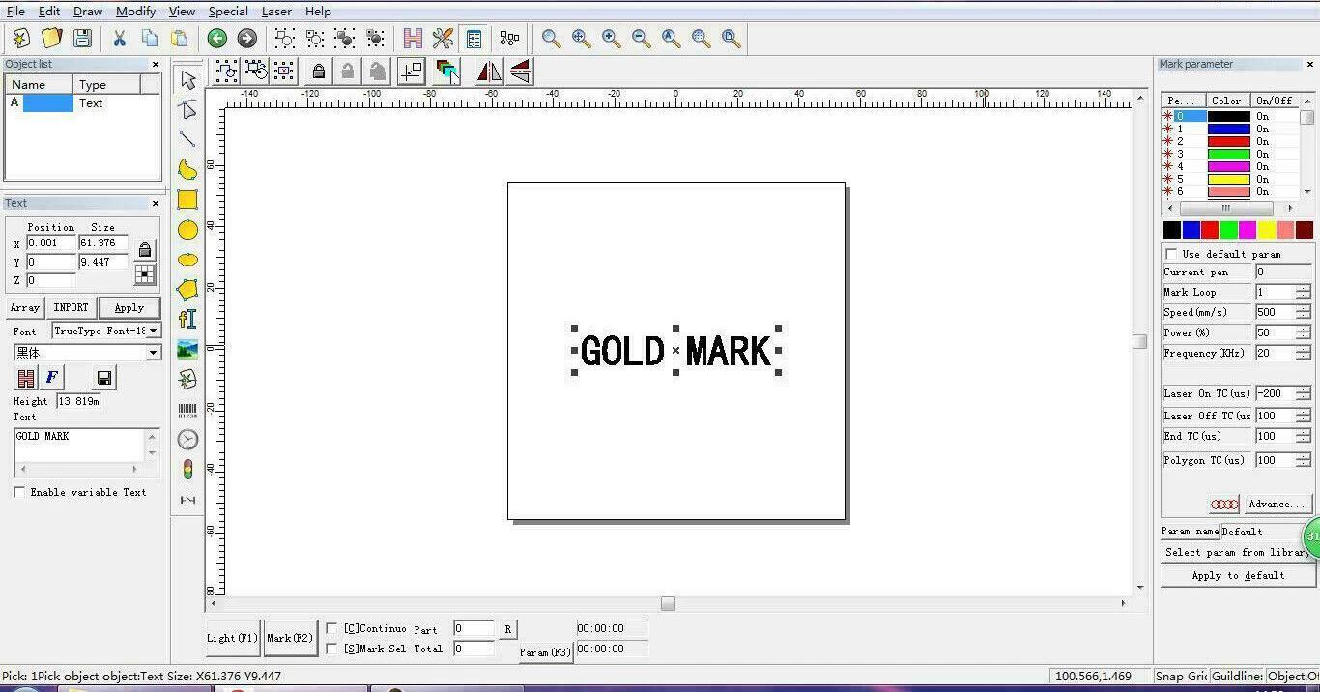Screen dimensions: 1320x692
Task: Click the Hatch icon in top toolbar
Action: [x=413, y=39]
